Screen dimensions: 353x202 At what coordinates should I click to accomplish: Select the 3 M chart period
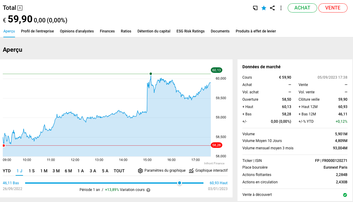(x=56, y=171)
